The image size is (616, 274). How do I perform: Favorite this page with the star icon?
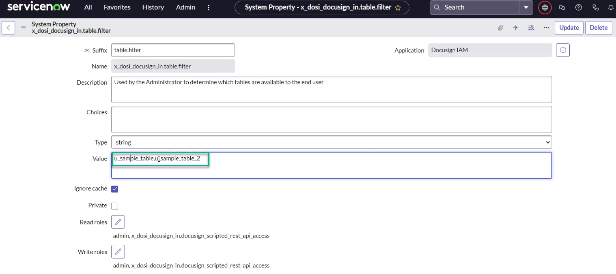(x=398, y=8)
